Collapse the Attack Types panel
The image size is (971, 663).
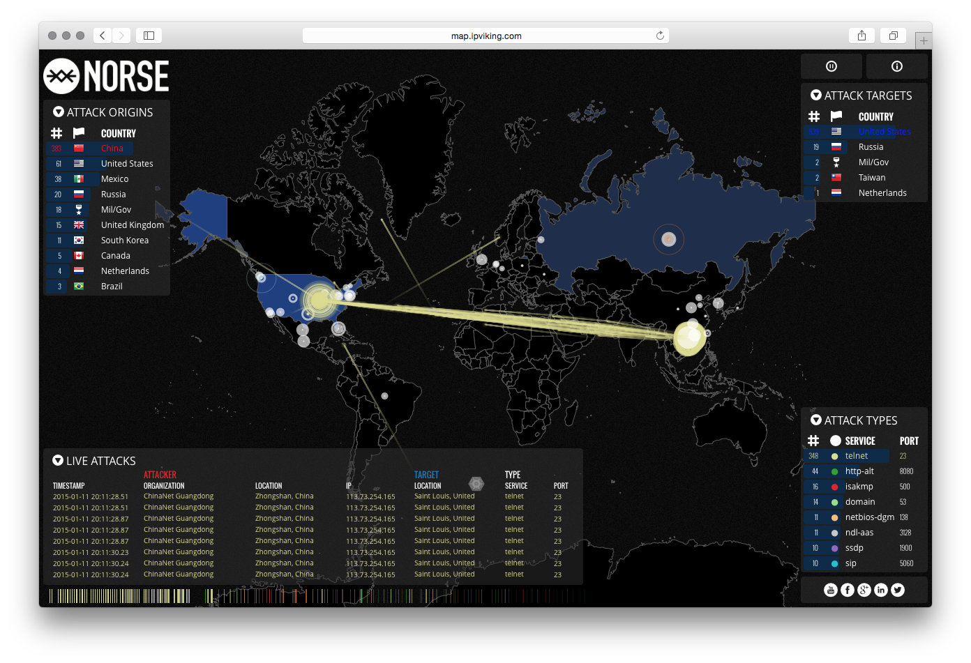pos(816,420)
